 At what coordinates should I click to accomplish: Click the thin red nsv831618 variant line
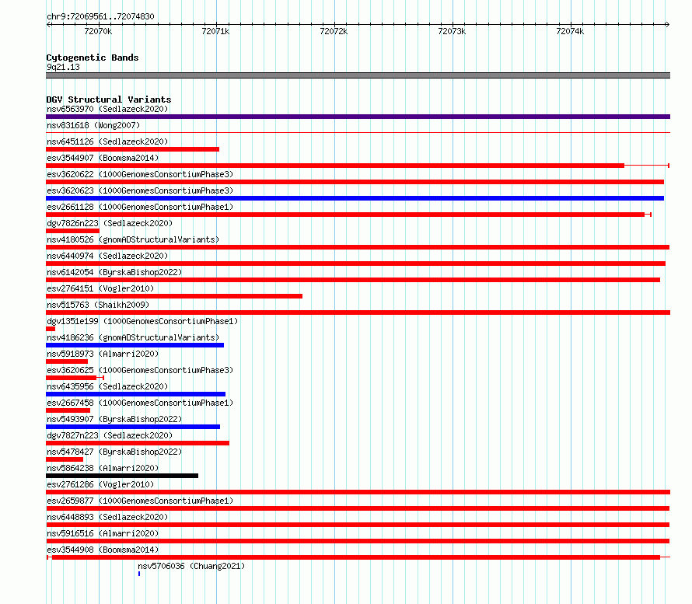tap(358, 132)
